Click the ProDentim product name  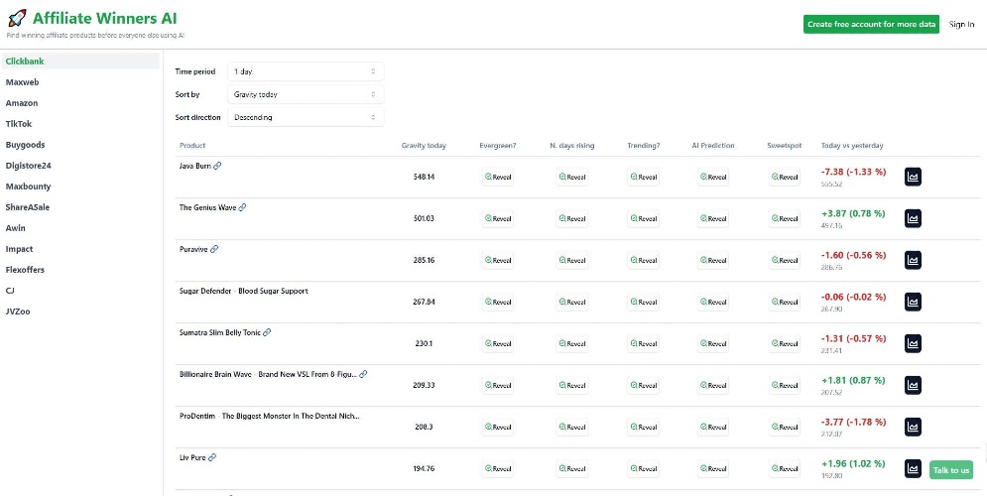coord(270,416)
